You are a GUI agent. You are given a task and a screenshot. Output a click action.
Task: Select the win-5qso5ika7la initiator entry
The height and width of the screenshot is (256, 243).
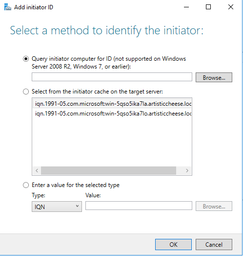tap(112, 104)
